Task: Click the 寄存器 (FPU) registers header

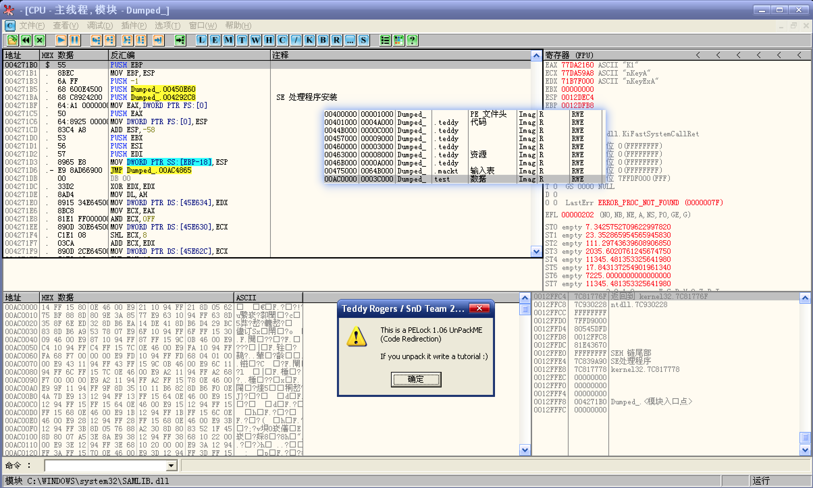Action: pos(569,55)
